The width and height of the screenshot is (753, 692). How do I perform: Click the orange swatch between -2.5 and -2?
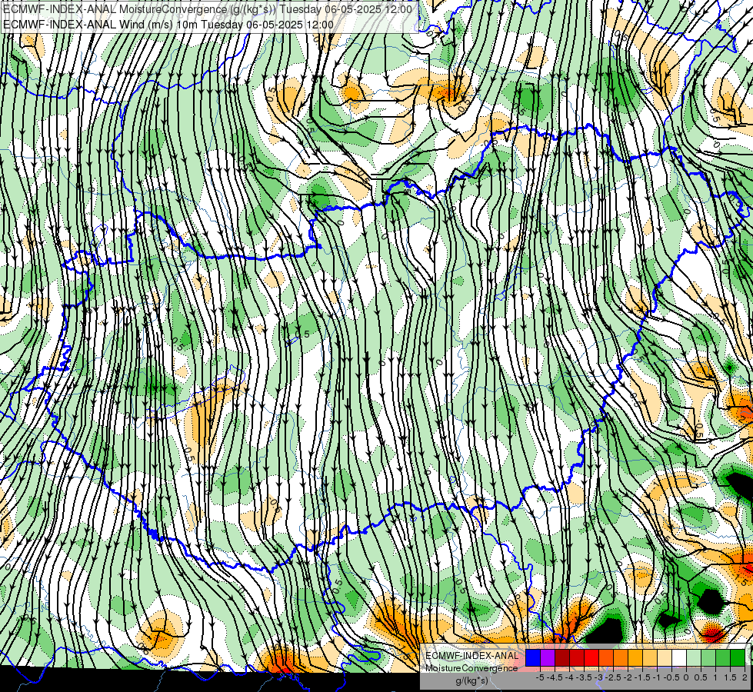pyautogui.click(x=621, y=658)
